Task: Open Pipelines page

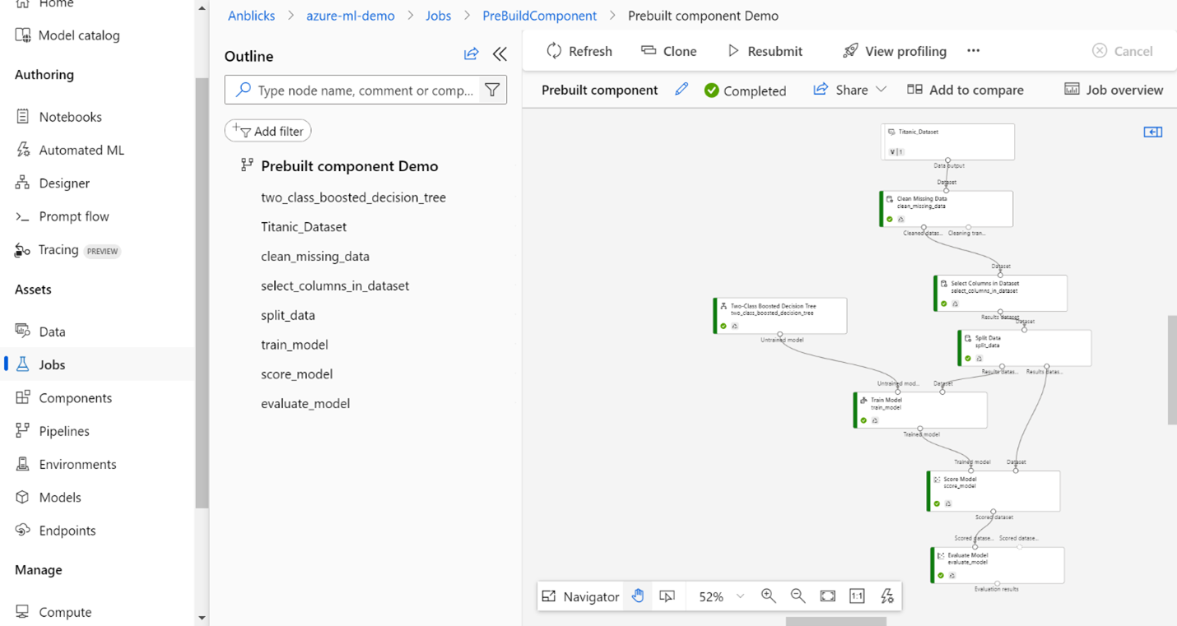Action: coord(53,431)
